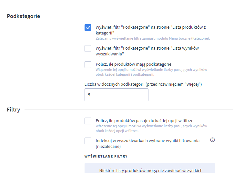Uncheck the Podkategorie filter on 'Lista produktów z kategorii'

pos(88,28)
